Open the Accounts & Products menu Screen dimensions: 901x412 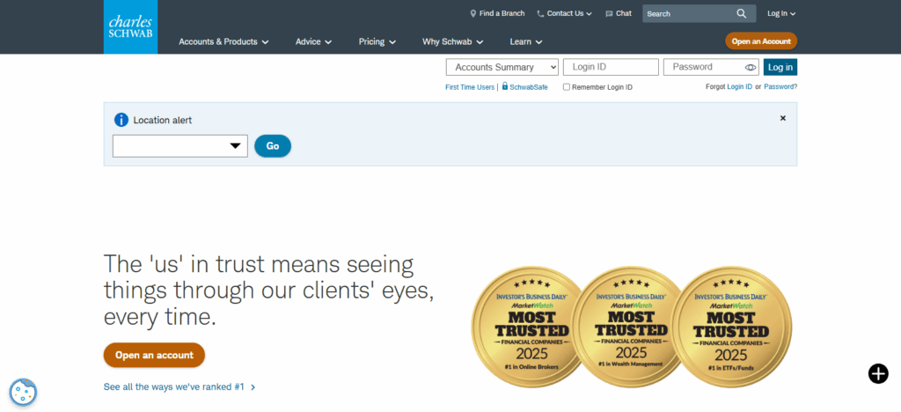point(223,41)
